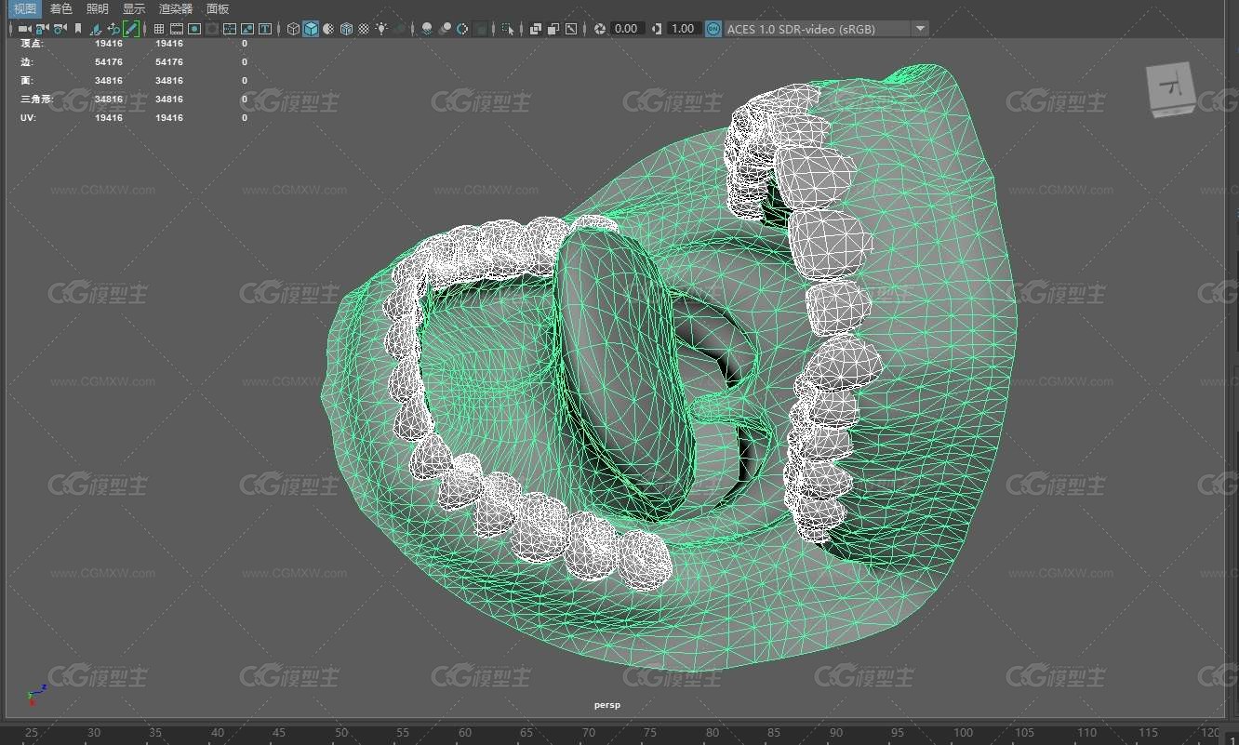Viewport: 1239px width, 745px height.
Task: Open the 面板 menu
Action: (x=218, y=8)
